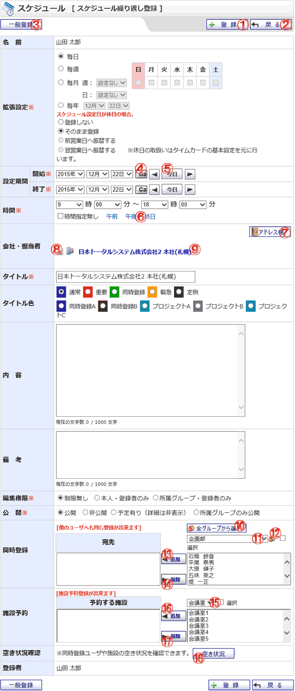295x691 pixels.
Task: Click the タイトル text field
Action: tap(125, 276)
